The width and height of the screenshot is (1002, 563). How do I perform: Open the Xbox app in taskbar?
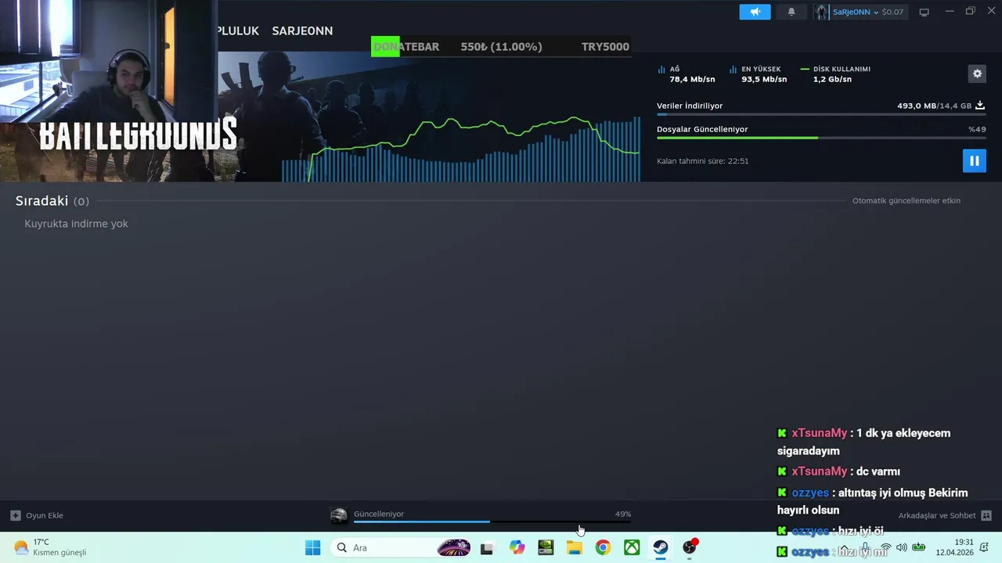[632, 547]
